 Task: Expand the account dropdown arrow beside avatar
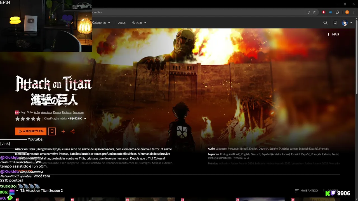coord(351,23)
